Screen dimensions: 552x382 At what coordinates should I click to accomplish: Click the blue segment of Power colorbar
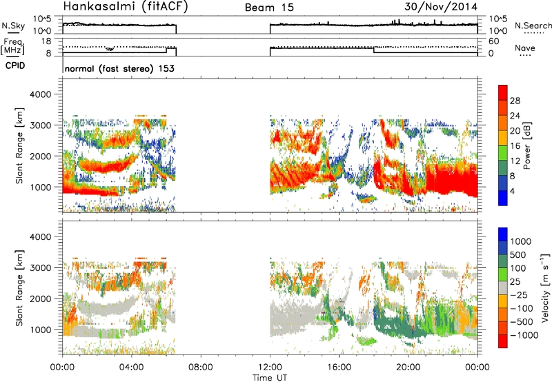[x=503, y=198]
